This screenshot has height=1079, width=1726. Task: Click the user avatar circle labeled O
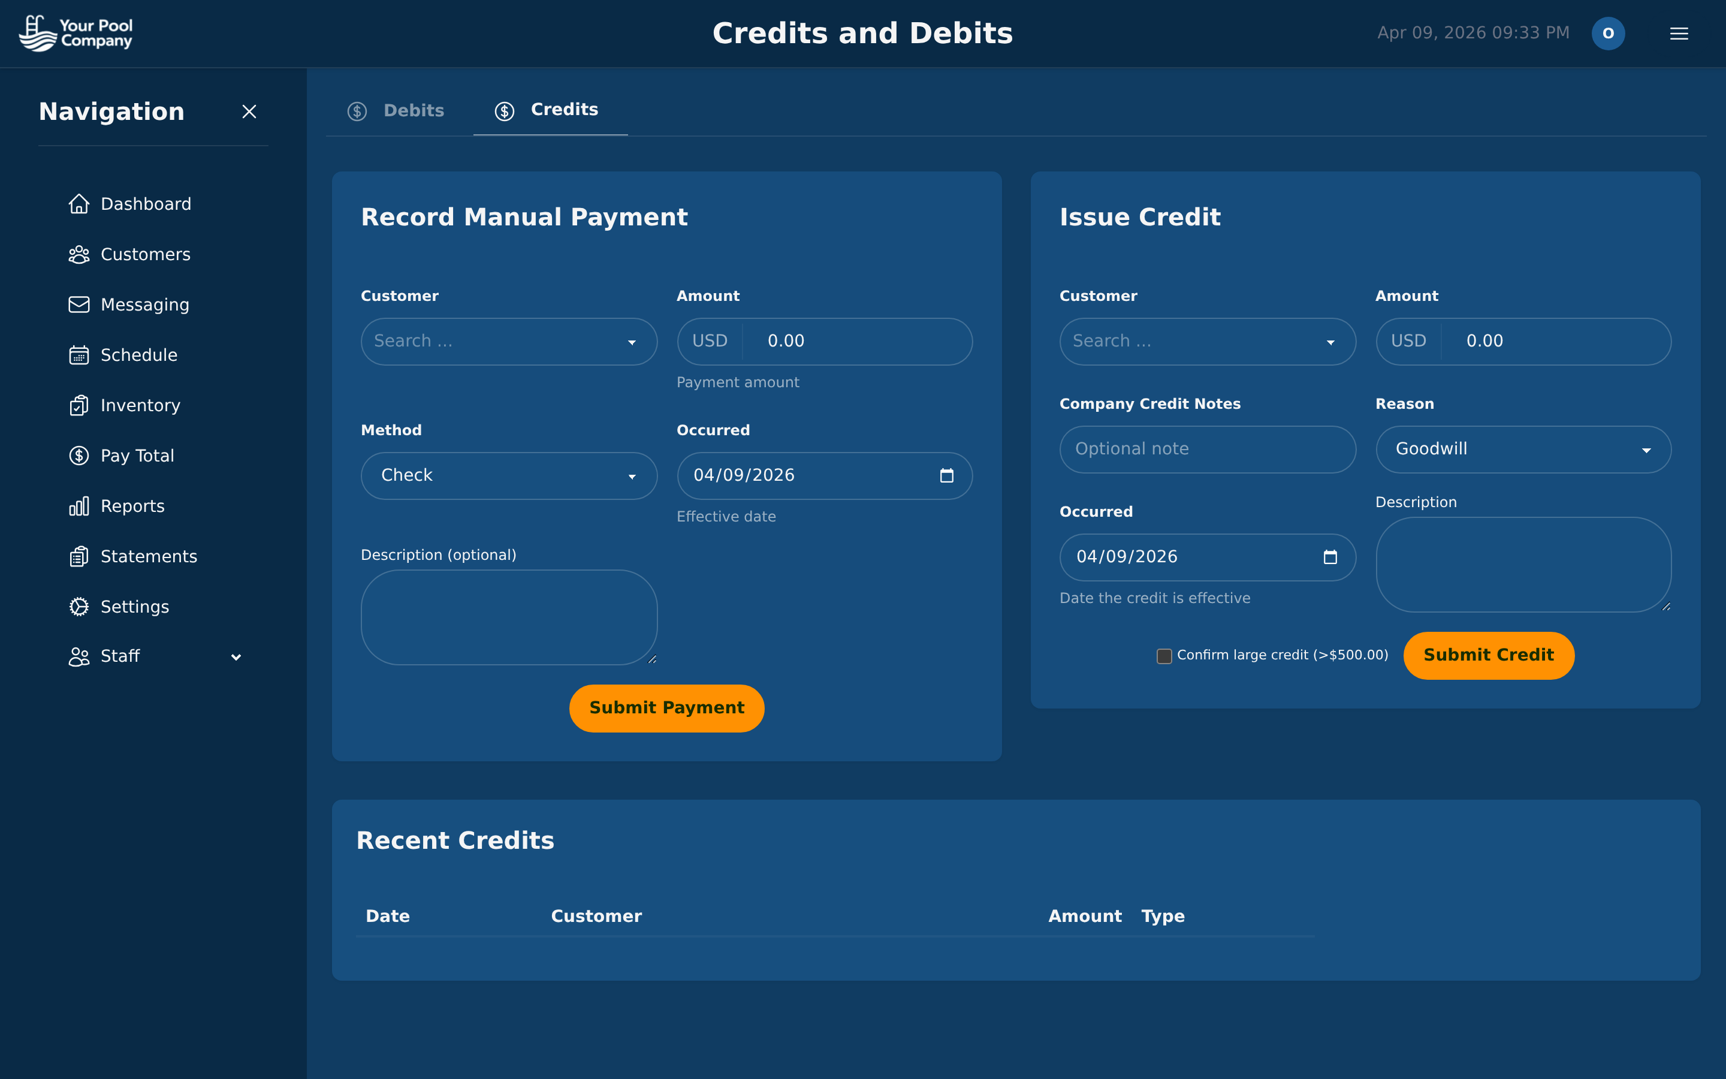[1609, 33]
